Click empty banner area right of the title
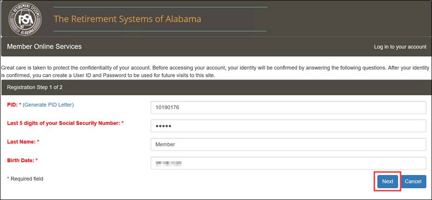The width and height of the screenshot is (432, 200). [x=347, y=19]
